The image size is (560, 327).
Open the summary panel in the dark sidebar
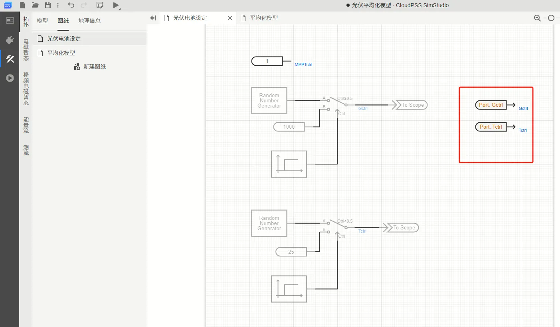10,20
